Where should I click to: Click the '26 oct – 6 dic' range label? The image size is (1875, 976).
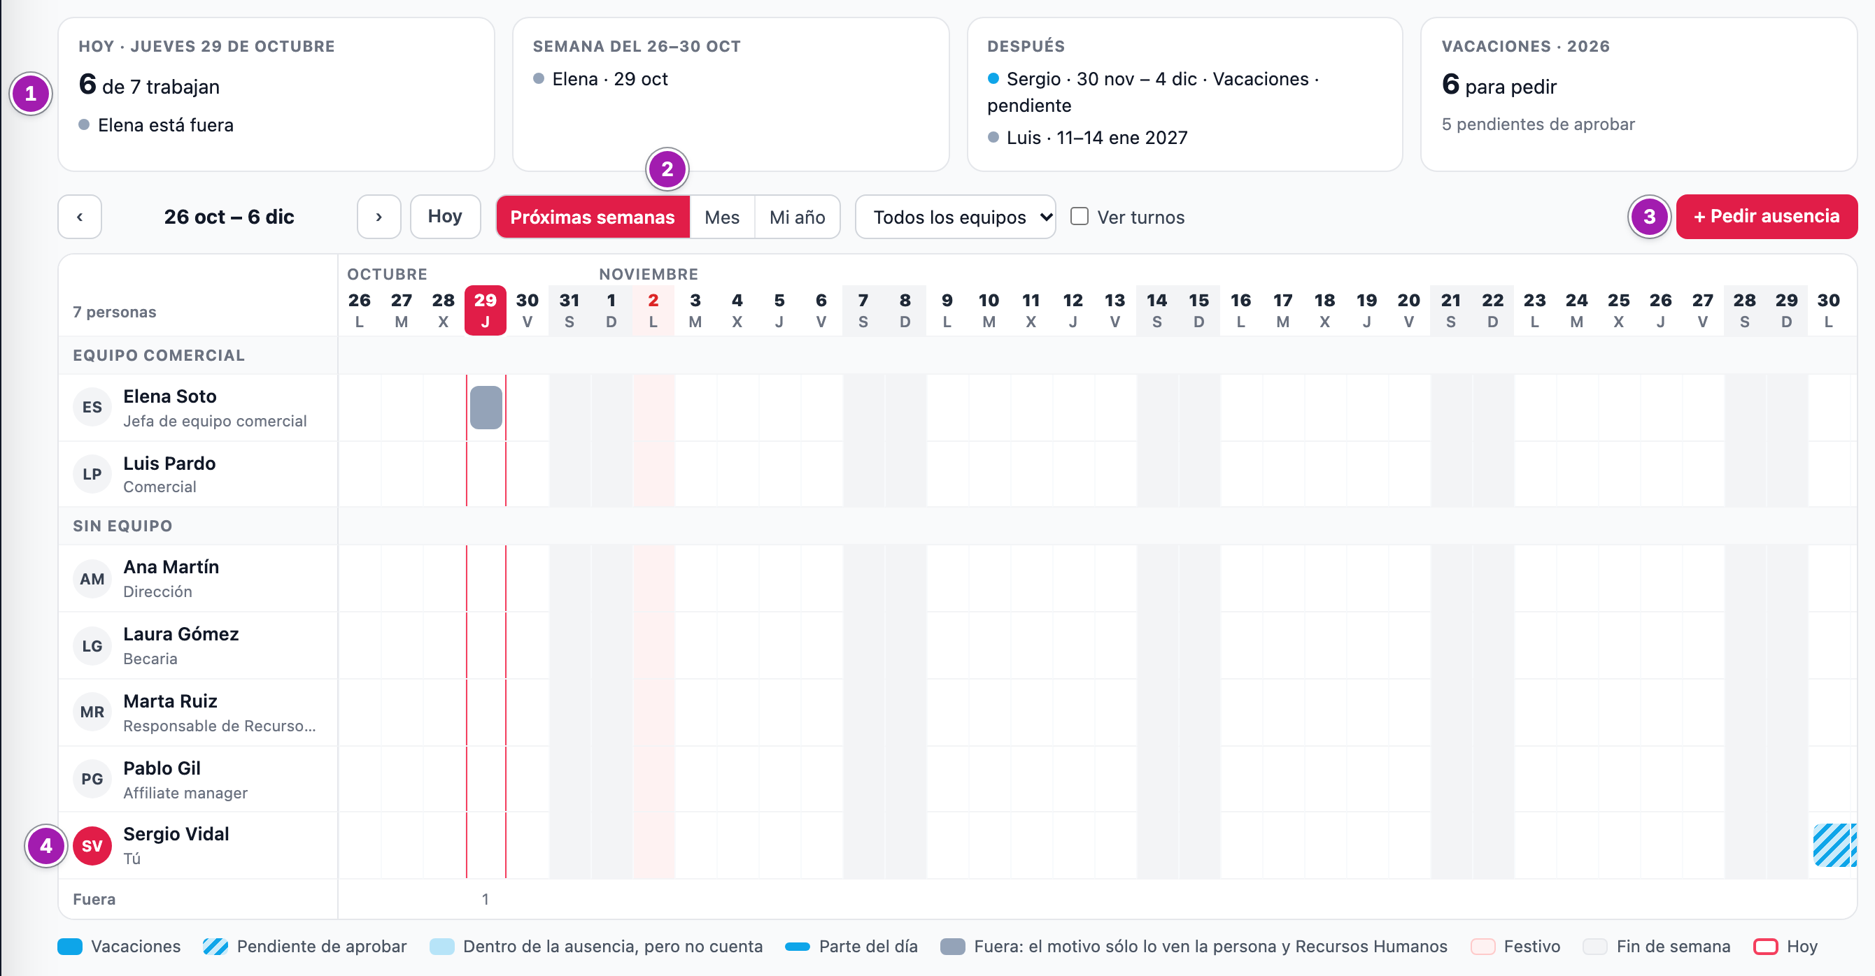click(229, 217)
